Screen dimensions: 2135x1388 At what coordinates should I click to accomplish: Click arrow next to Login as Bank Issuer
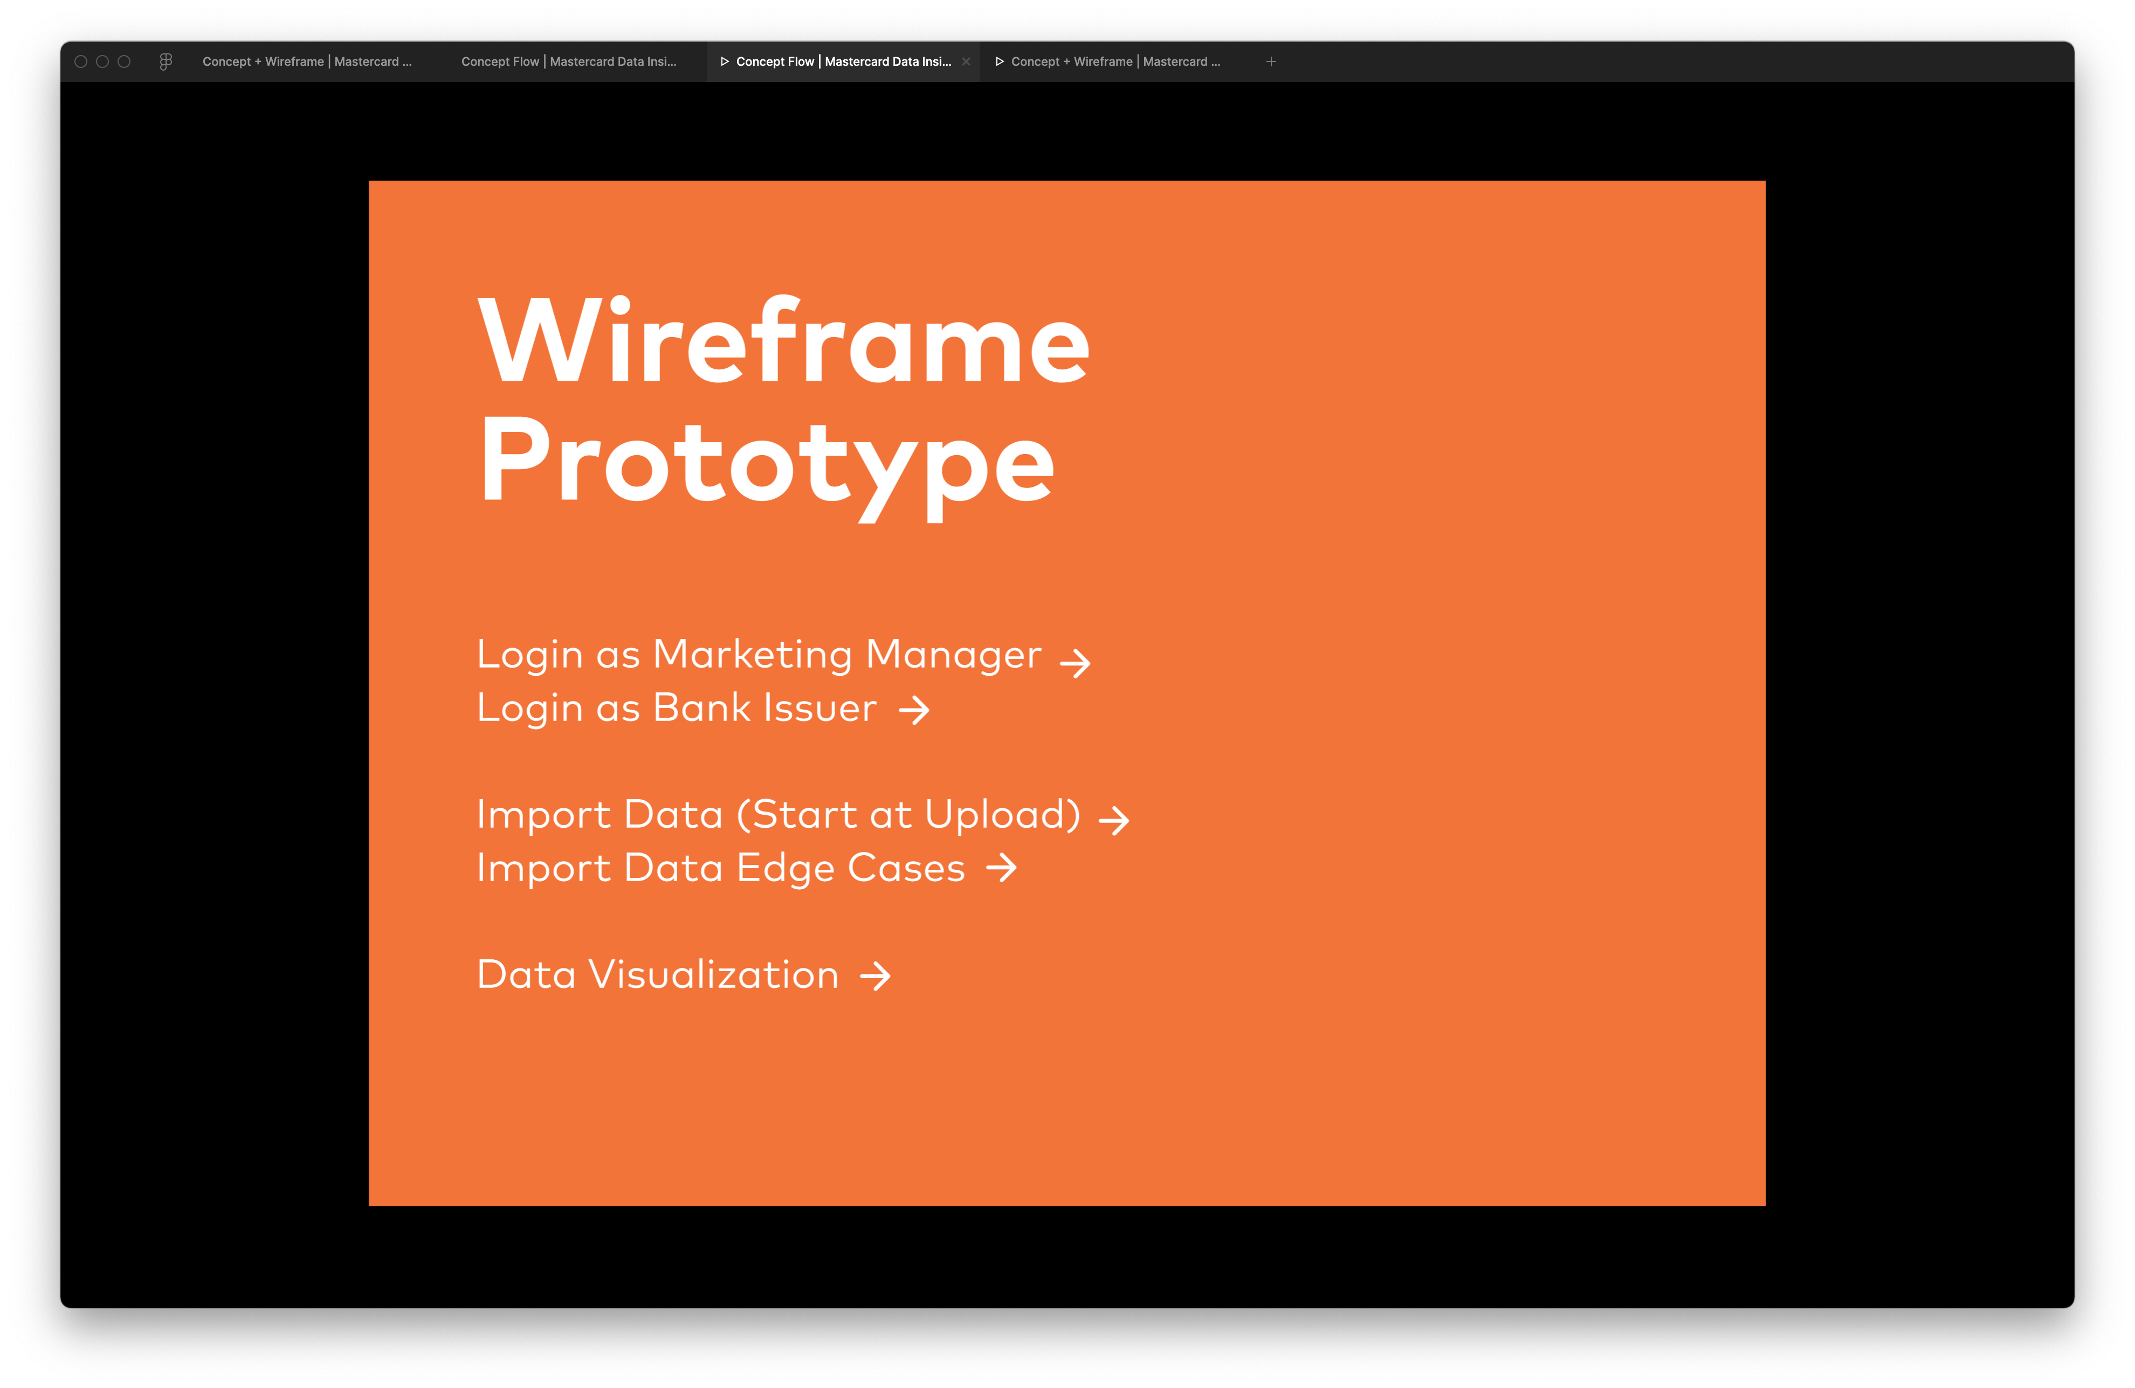pyautogui.click(x=914, y=710)
